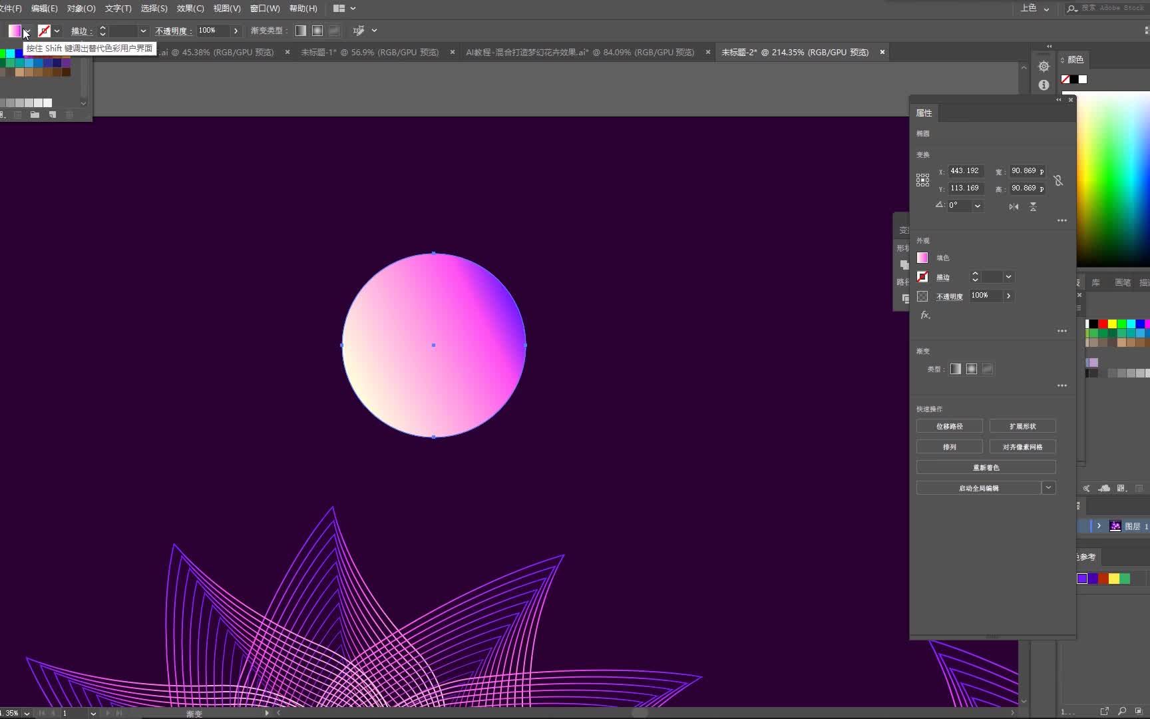1150x719 pixels.
Task: Open the 窗口(W) menu
Action: (265, 9)
